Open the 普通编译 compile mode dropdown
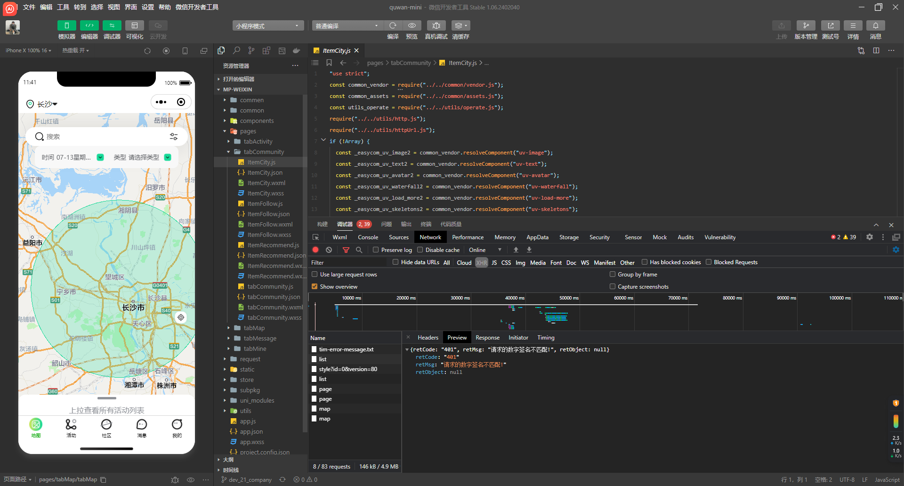The width and height of the screenshot is (904, 486). coord(347,26)
